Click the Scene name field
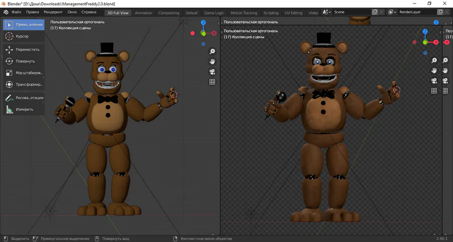Image resolution: width=453 pixels, height=242 pixels. [352, 12]
